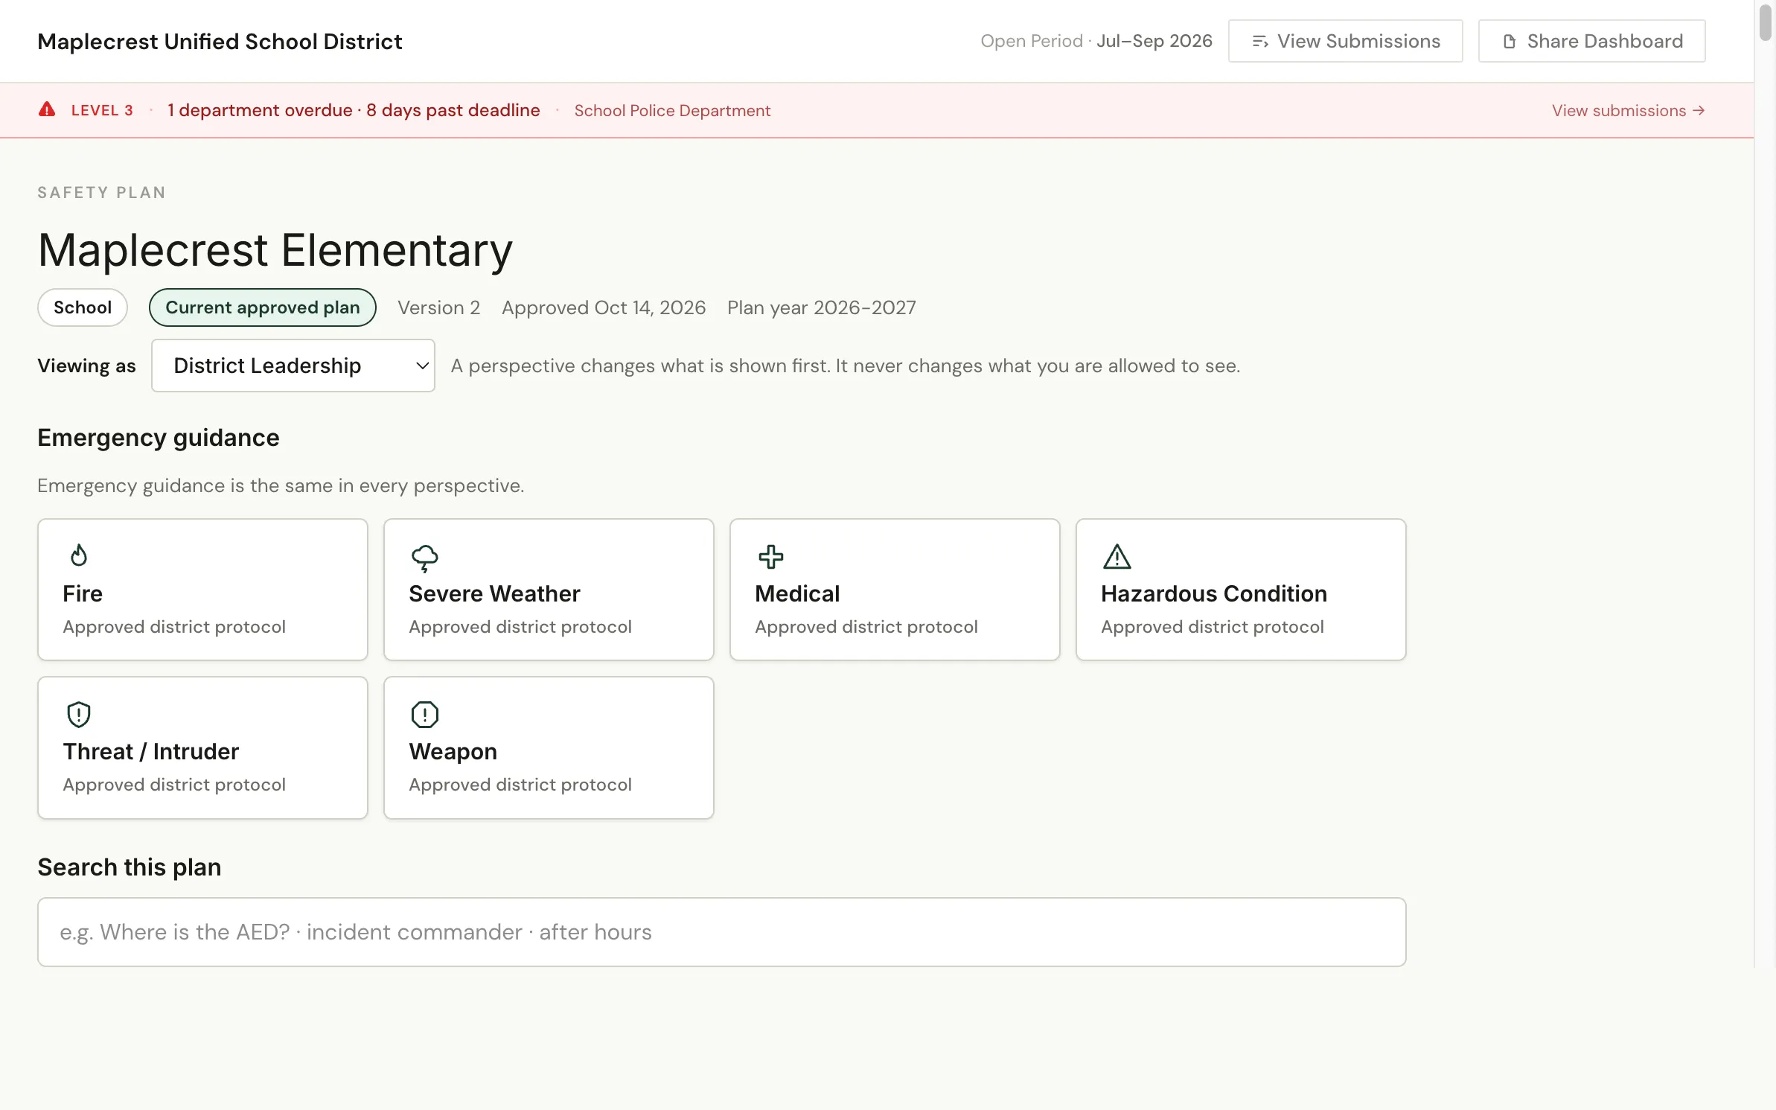The width and height of the screenshot is (1776, 1110).
Task: Open the Viewing as perspective dropdown
Action: (293, 366)
